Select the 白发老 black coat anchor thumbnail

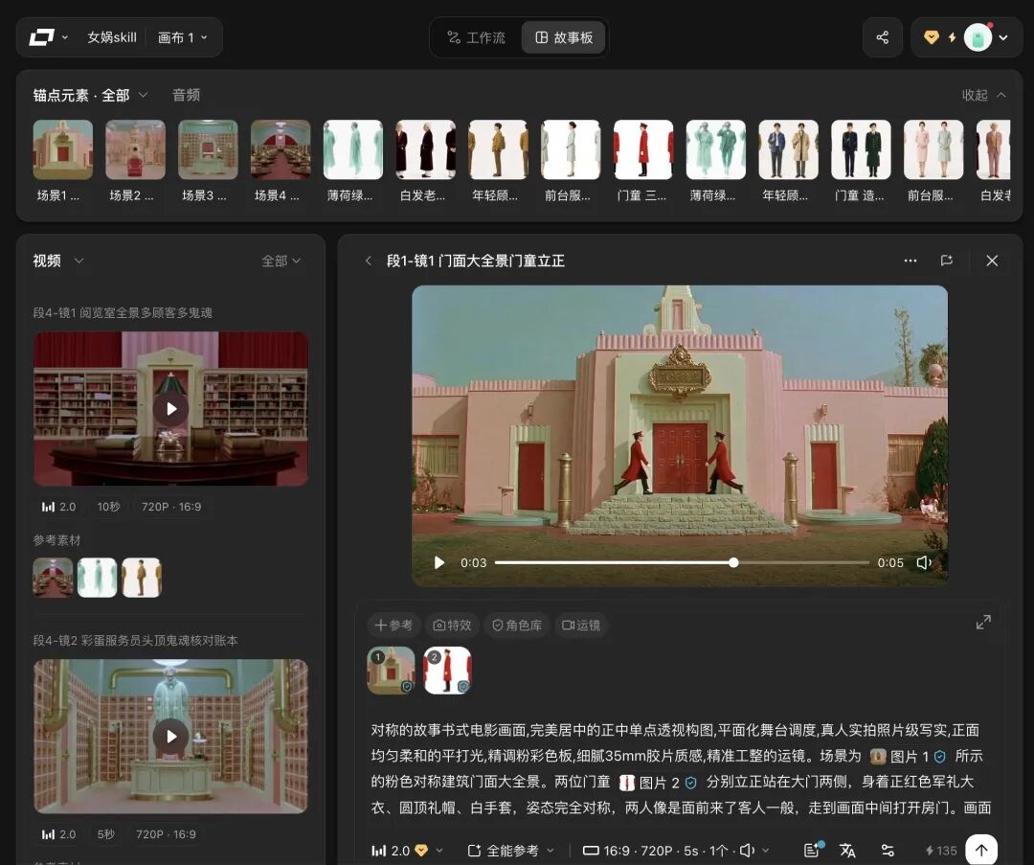click(425, 149)
